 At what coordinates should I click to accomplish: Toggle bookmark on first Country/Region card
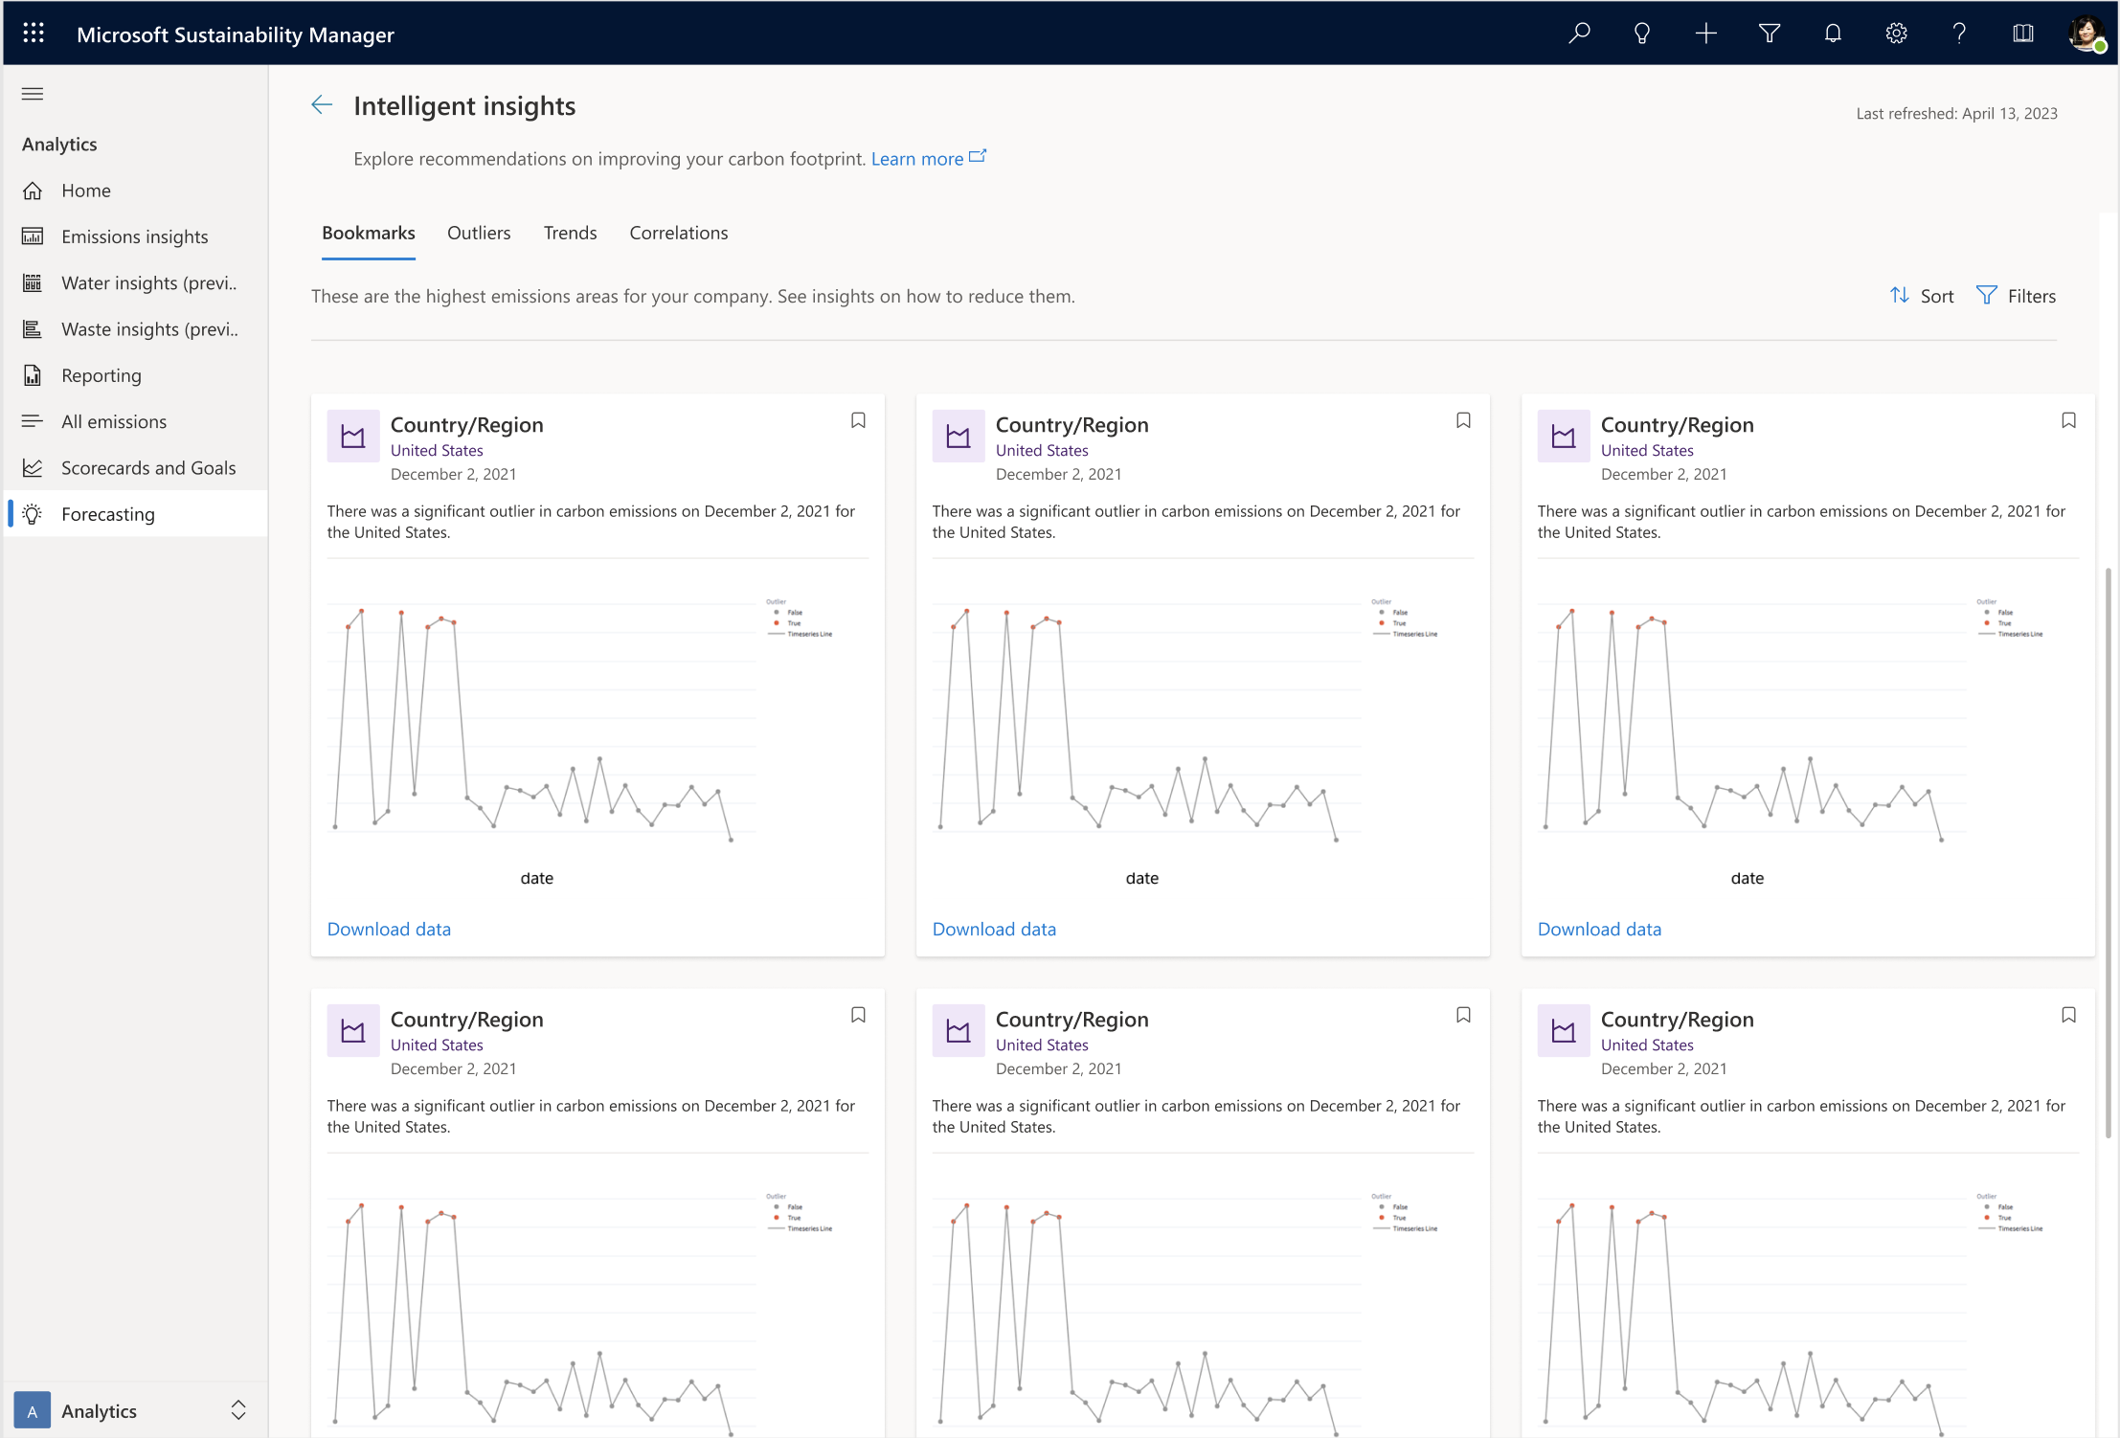coord(858,420)
